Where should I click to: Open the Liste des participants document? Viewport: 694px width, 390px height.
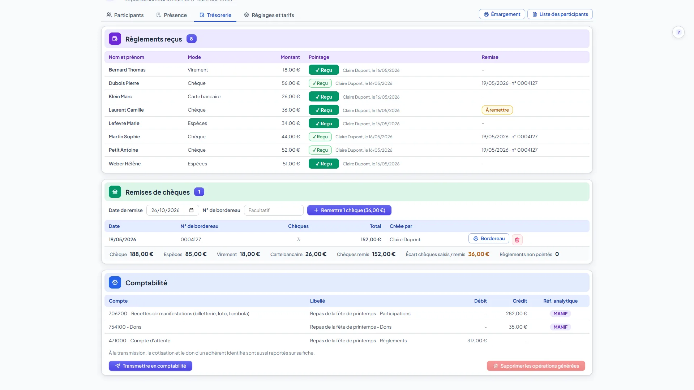point(560,14)
